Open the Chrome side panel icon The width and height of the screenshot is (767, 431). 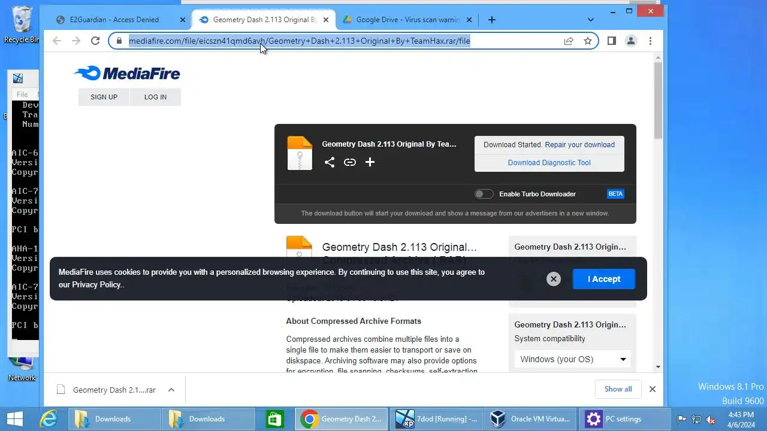tap(612, 41)
